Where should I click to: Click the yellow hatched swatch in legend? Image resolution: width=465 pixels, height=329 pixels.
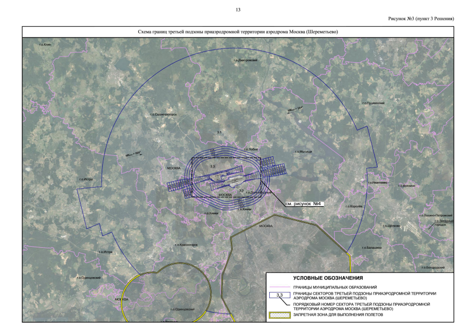pos(280,315)
